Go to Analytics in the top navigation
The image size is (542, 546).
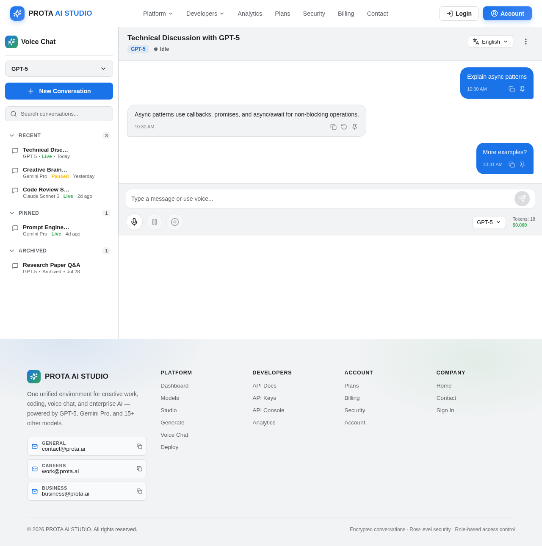click(250, 14)
